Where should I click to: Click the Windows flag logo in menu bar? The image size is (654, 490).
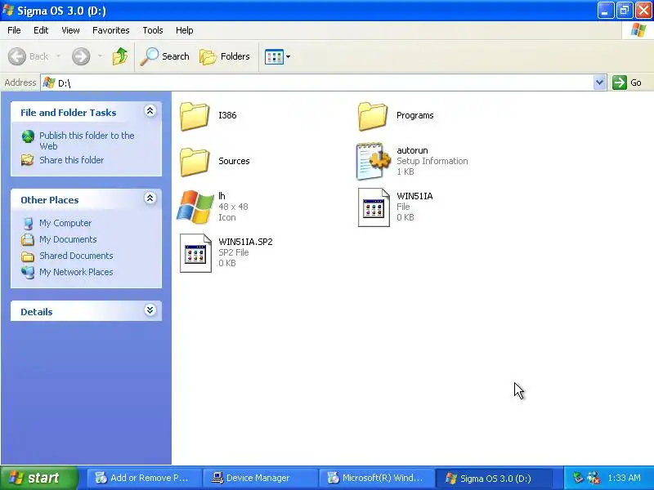[638, 30]
